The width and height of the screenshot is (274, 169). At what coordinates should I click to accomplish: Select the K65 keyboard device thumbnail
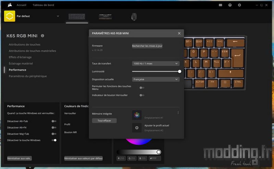(x=77, y=17)
